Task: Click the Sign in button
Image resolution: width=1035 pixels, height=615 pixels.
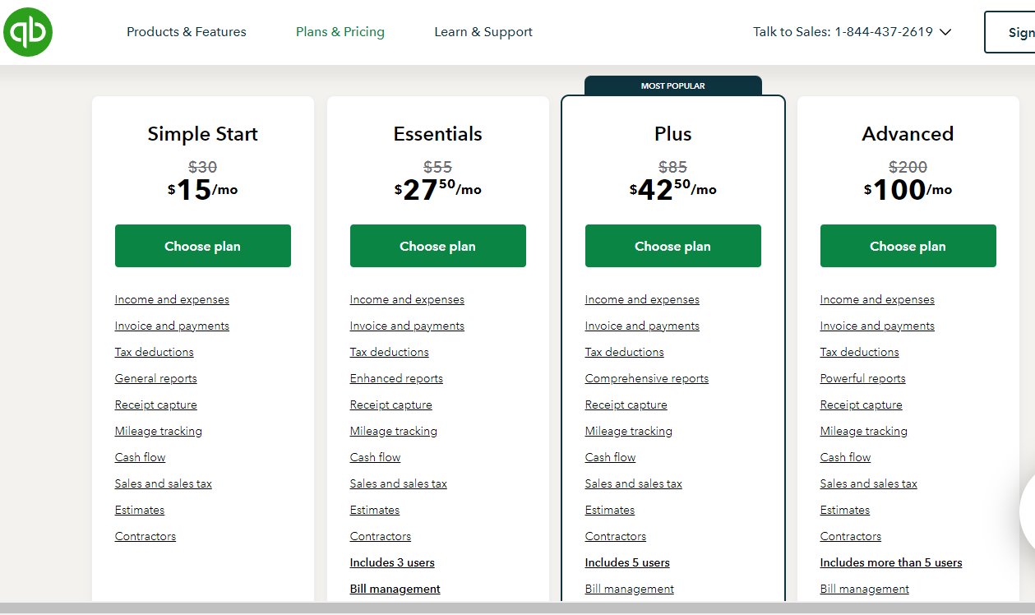Action: 1010,32
